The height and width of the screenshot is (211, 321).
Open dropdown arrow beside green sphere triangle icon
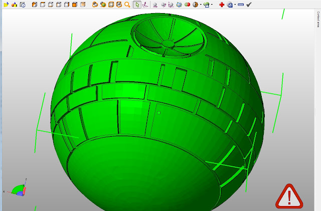(x=212, y=5)
